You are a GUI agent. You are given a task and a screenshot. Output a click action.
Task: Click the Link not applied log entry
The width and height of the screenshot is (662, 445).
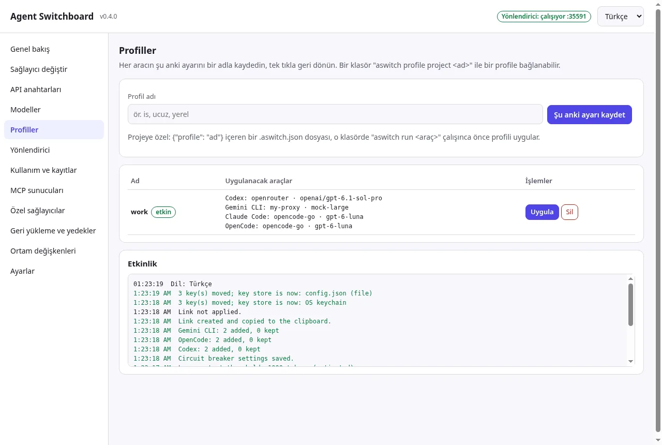coord(187,312)
